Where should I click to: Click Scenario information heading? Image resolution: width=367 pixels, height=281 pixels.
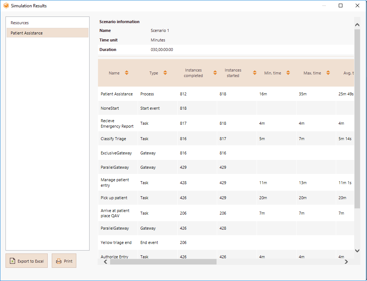point(119,22)
